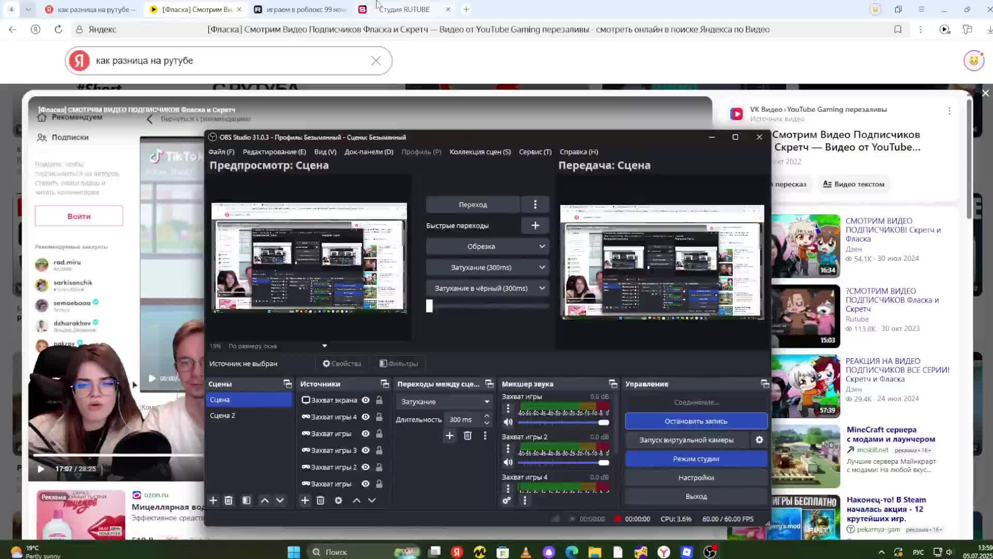Viewport: 993px width, 559px height.
Task: Toggle visibility of Захват игры 2
Action: coord(366,467)
